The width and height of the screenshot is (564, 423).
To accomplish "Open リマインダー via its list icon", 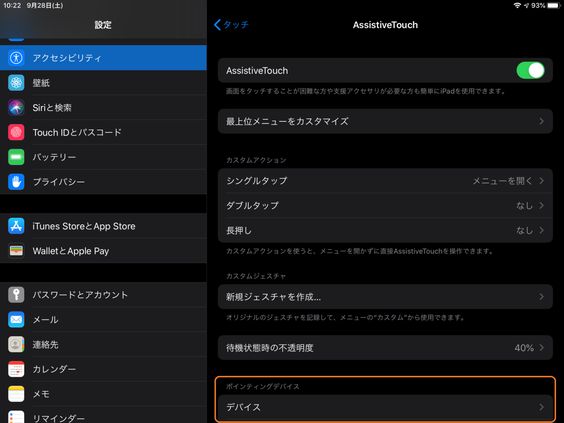I will (16, 417).
